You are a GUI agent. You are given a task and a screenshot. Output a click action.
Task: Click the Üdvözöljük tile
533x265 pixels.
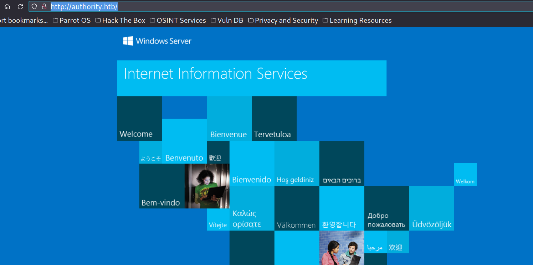pos(432,208)
